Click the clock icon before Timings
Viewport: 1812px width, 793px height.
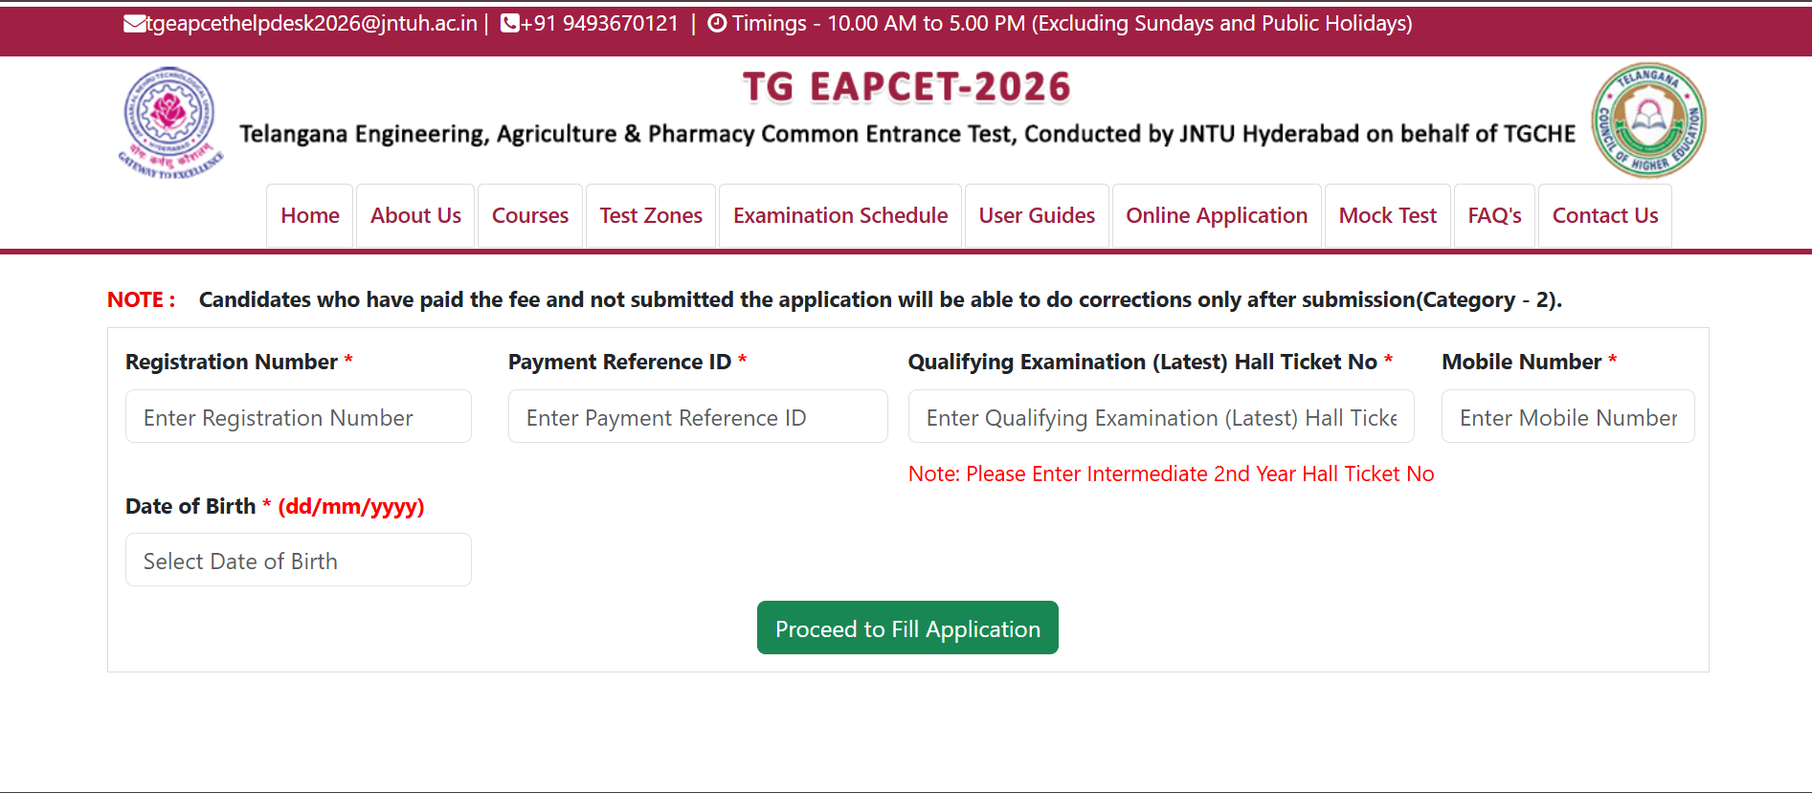[717, 24]
